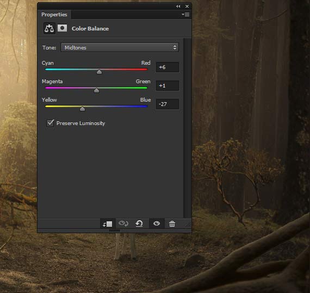This screenshot has width=310, height=293.
Task: Click the panel resize grip at bottom corner
Action: pos(188,225)
